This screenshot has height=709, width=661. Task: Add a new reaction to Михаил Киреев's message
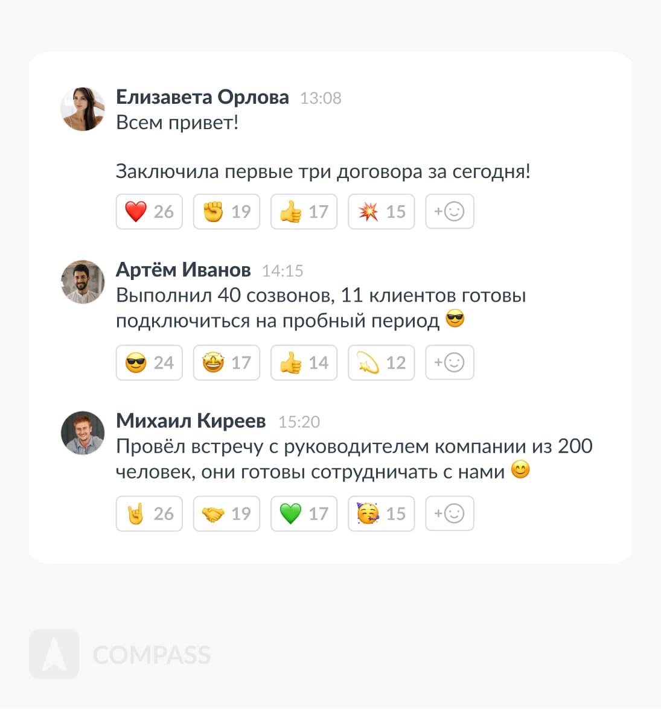(450, 513)
